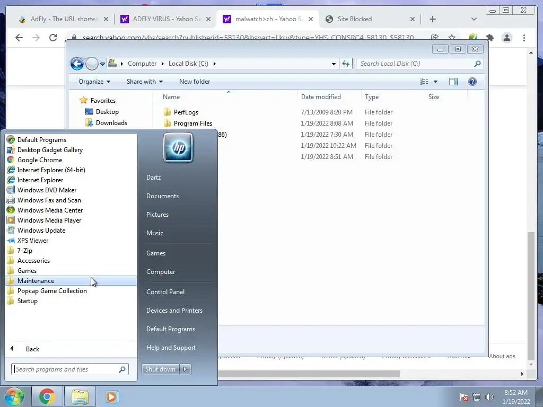Launch Google Chrome from Start menu list
The height and width of the screenshot is (407, 543).
pyautogui.click(x=39, y=160)
